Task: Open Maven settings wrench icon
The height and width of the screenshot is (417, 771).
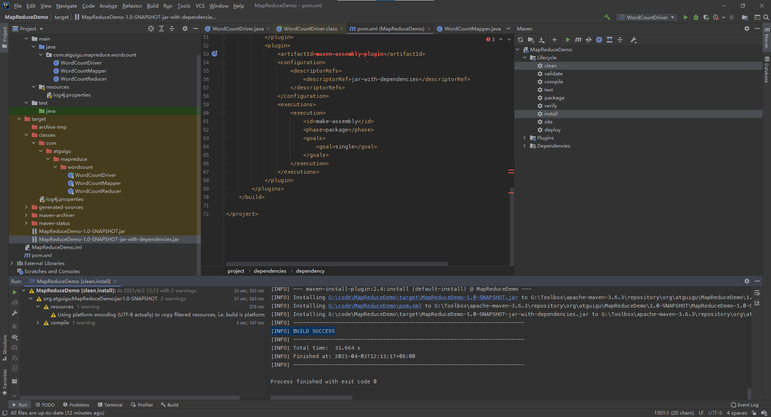Action: [634, 40]
